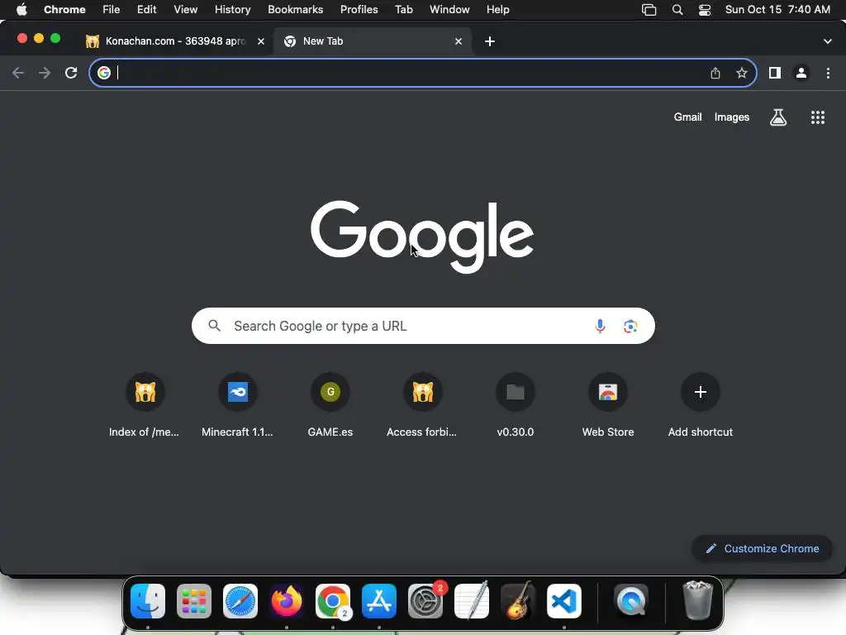
Task: Open the View menu
Action: coord(186,10)
